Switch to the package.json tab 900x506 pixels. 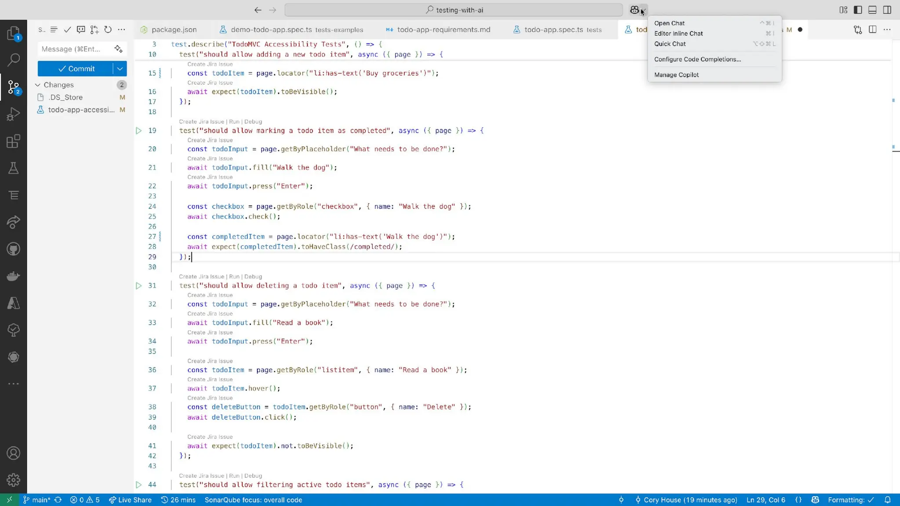pos(174,30)
